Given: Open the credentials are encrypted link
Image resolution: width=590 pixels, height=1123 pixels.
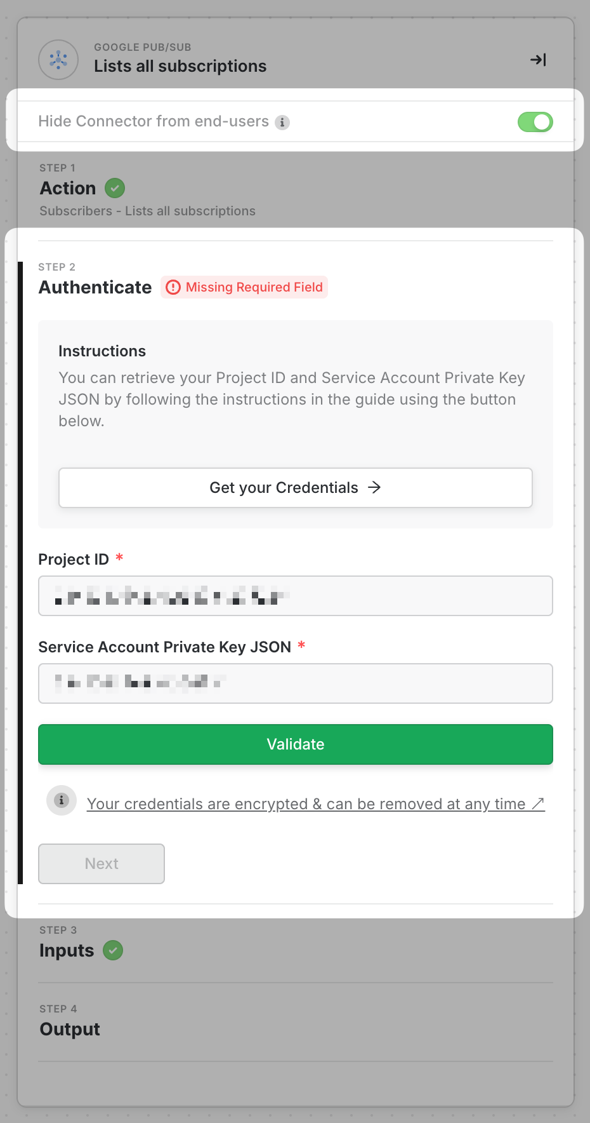Looking at the screenshot, I should click(x=306, y=804).
